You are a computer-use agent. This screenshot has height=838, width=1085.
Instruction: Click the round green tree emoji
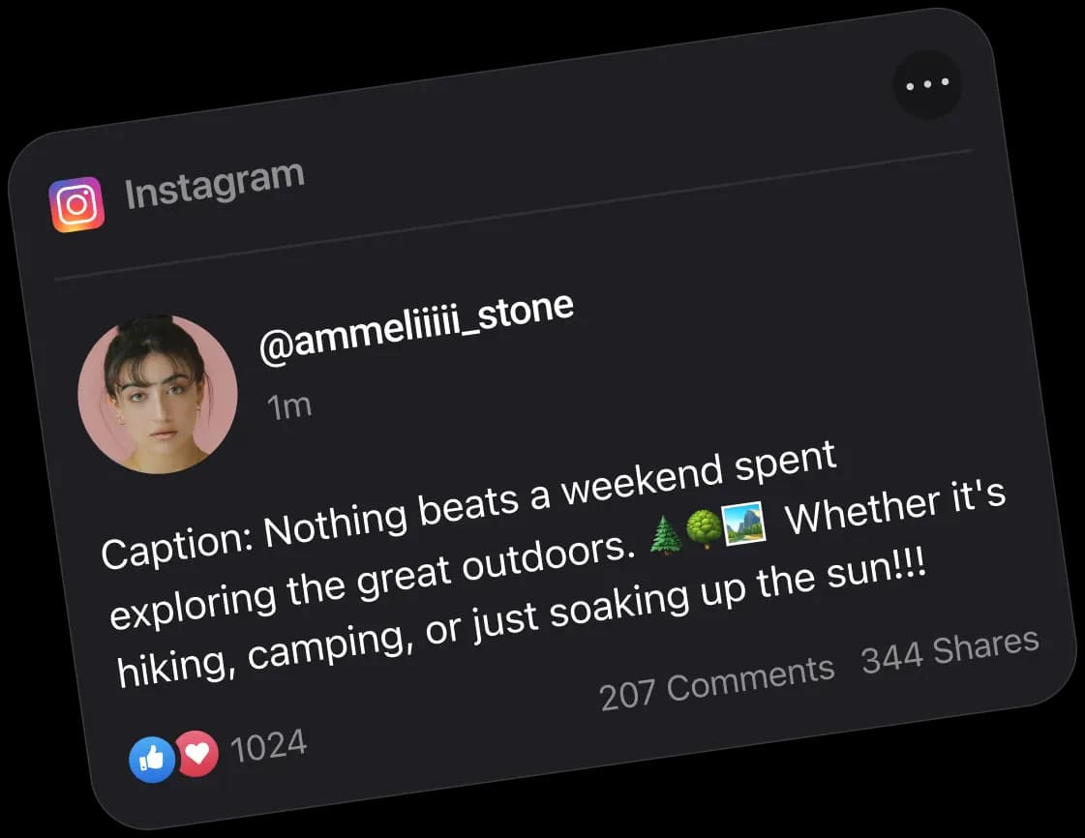click(704, 529)
